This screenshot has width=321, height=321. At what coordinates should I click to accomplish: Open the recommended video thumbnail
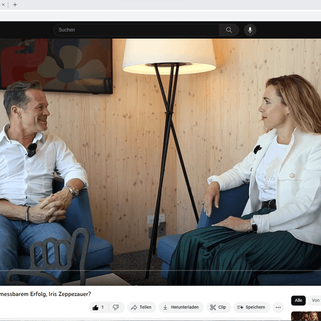(x=307, y=316)
